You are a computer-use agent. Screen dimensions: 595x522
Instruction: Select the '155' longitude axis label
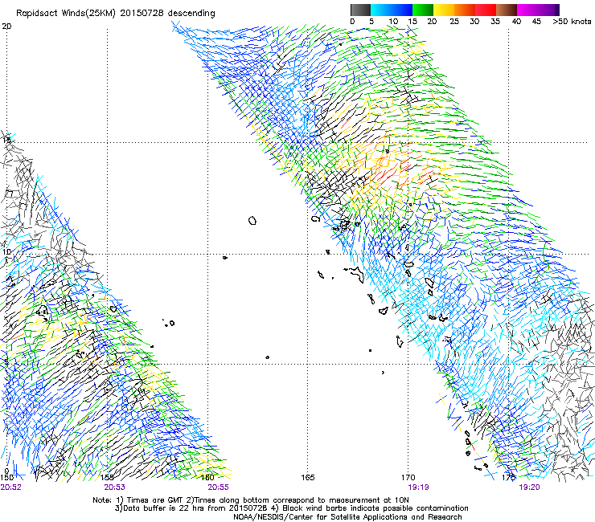tap(108, 477)
